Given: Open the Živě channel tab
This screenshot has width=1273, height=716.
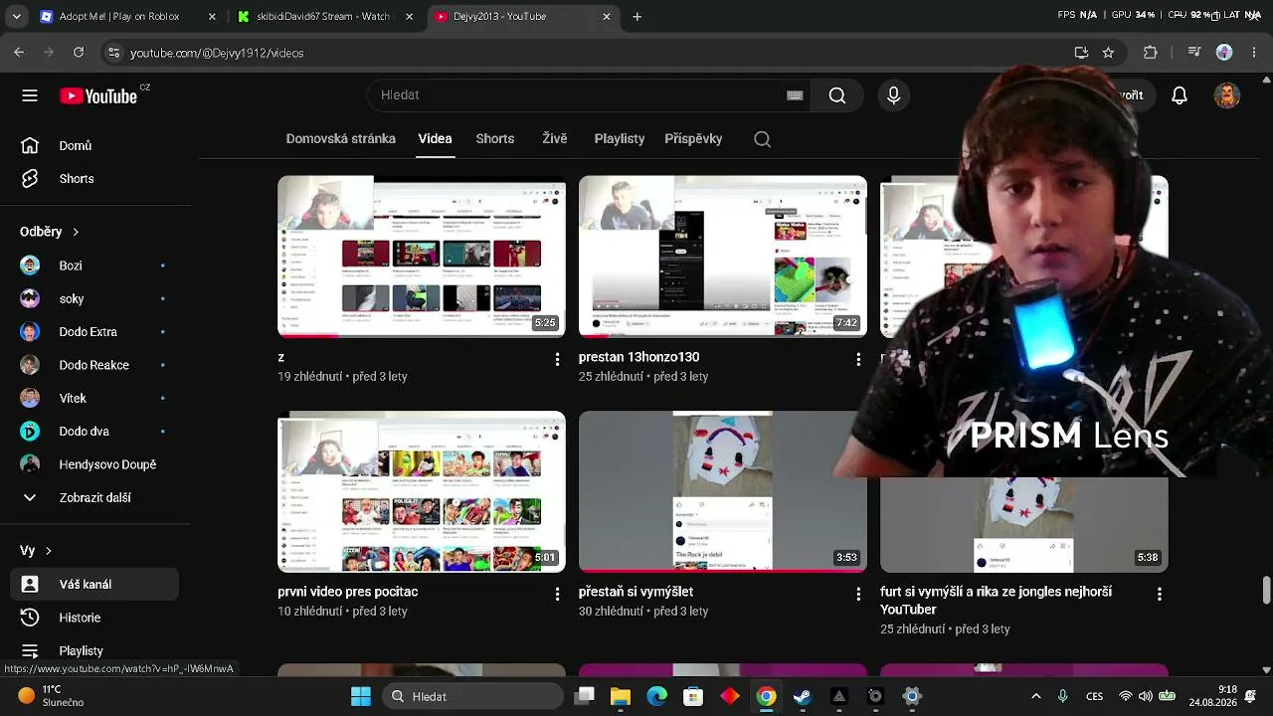Looking at the screenshot, I should click(555, 138).
